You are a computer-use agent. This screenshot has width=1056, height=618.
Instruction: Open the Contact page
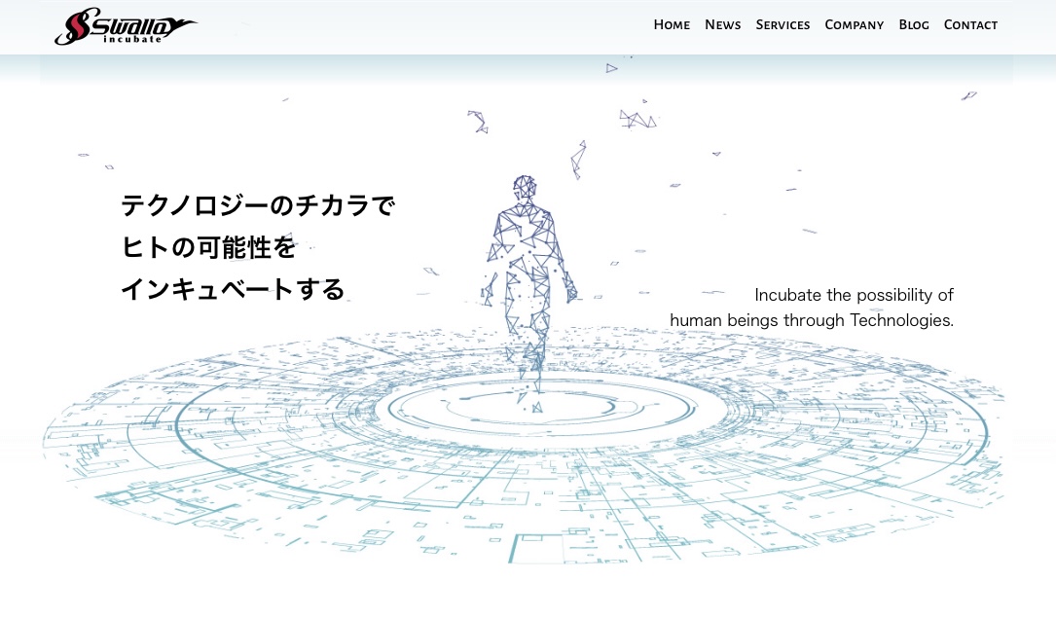pyautogui.click(x=970, y=25)
